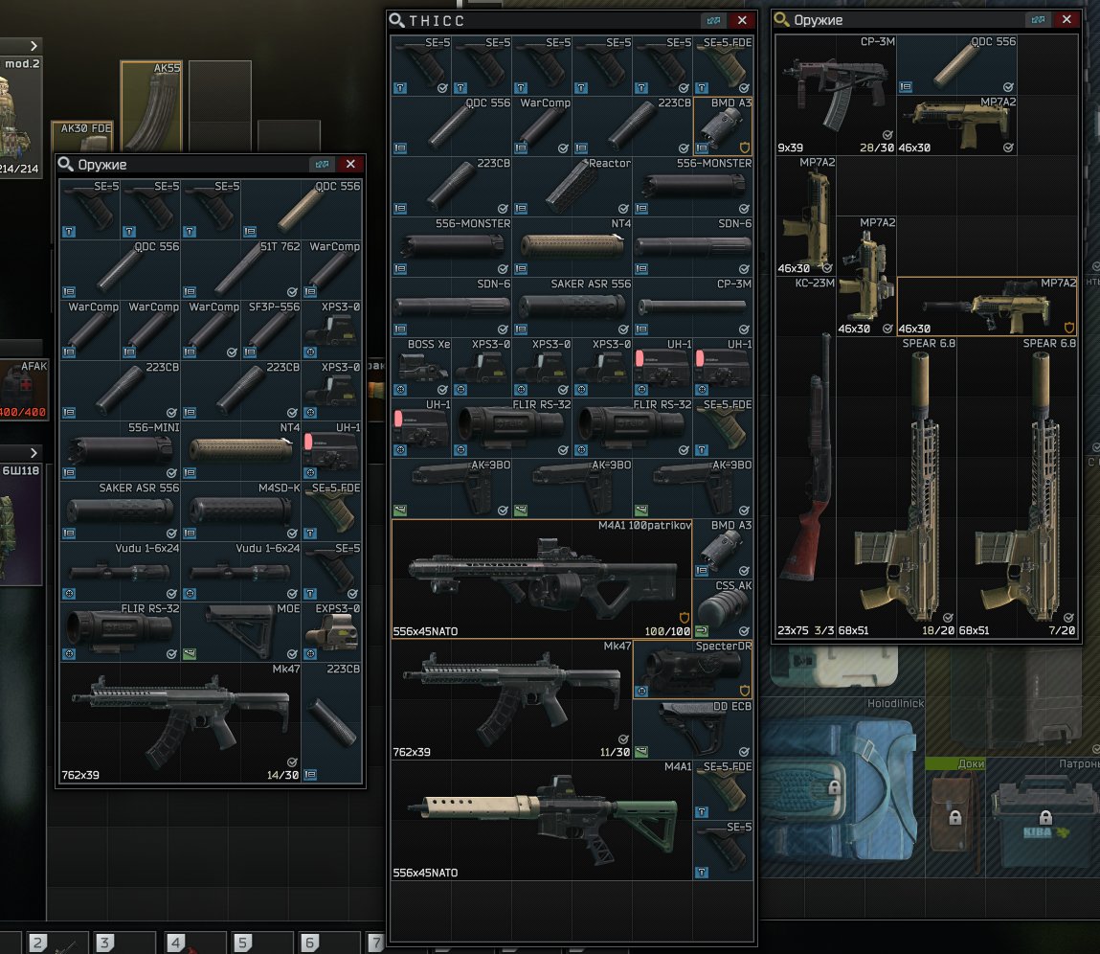Image resolution: width=1100 pixels, height=954 pixels.
Task: Select the highlighted MP7A2 with suppressor
Action: click(x=987, y=307)
